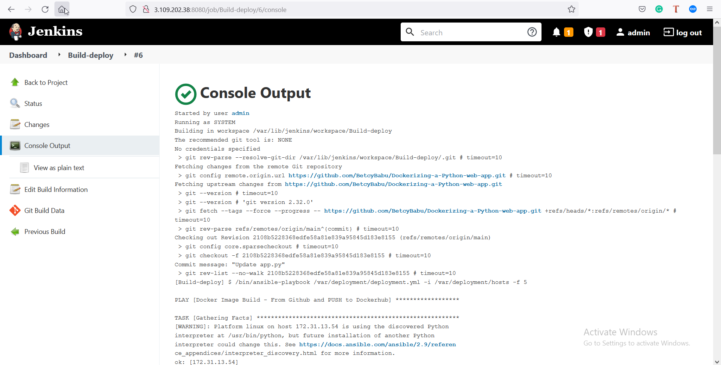This screenshot has width=721, height=365.
Task: Click the red security warning shield icon
Action: (x=588, y=32)
